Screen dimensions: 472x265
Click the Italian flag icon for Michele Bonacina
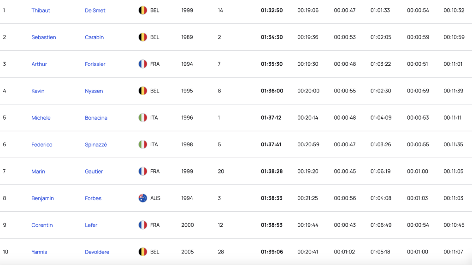143,117
